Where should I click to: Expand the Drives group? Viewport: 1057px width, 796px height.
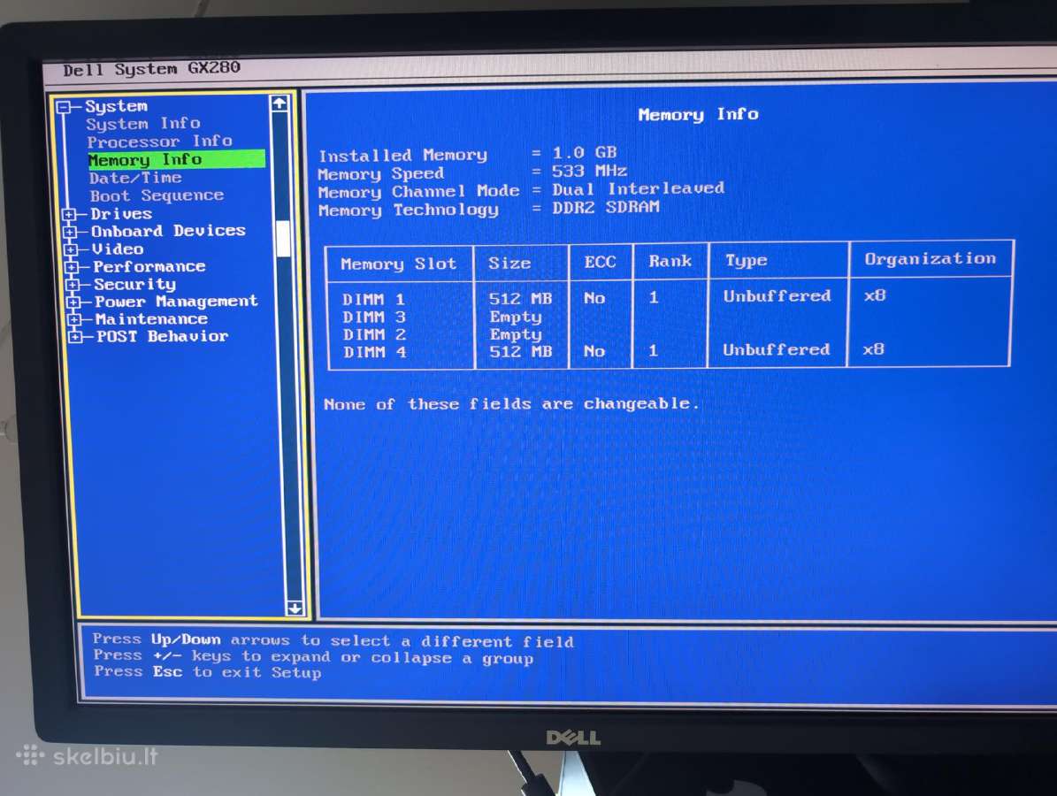(69, 215)
